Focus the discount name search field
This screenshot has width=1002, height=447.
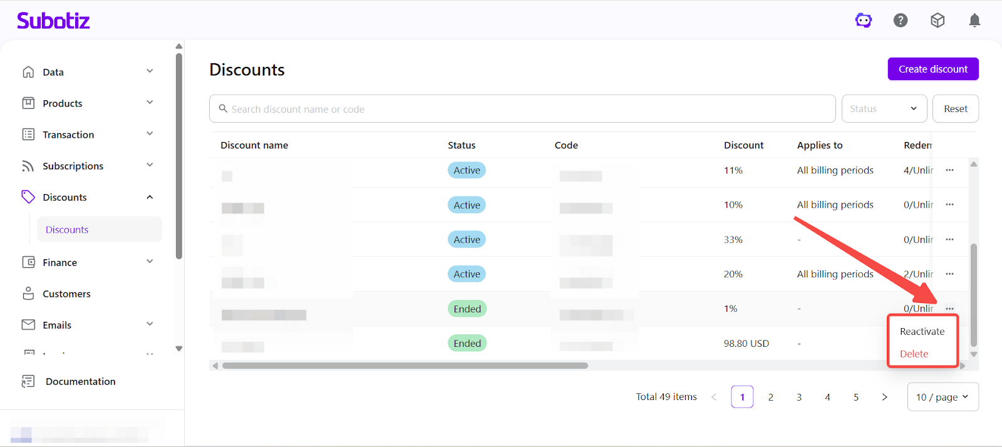click(526, 109)
